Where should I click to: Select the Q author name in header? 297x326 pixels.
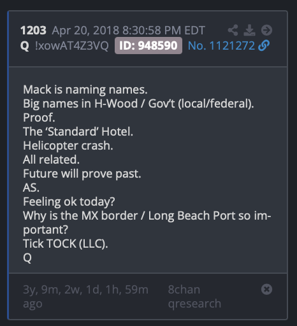coord(25,46)
